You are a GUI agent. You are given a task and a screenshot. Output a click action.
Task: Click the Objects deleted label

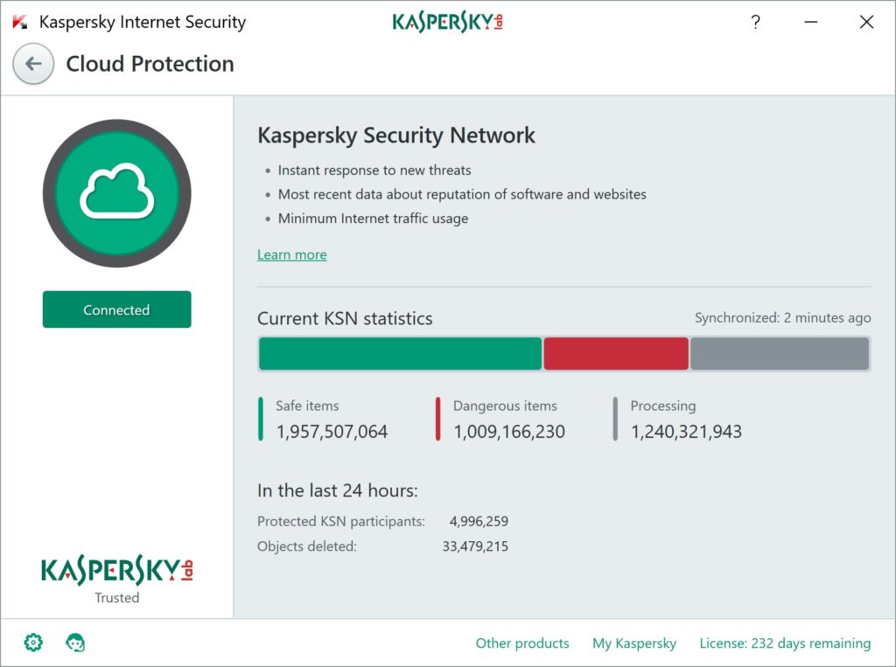pyautogui.click(x=307, y=546)
